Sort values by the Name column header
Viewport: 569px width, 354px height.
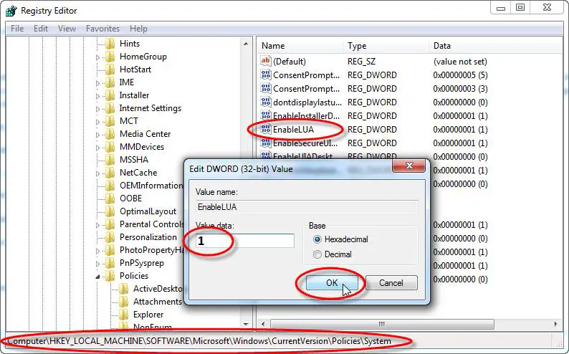[300, 46]
